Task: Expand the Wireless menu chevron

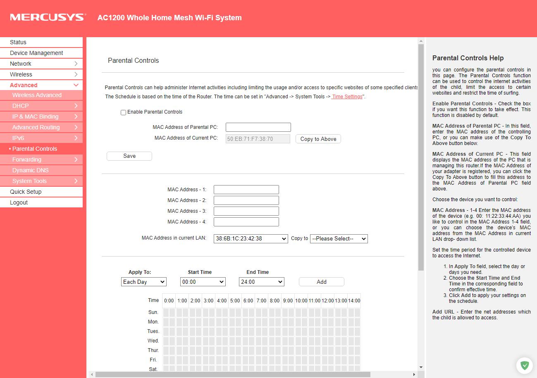Action: pos(76,74)
